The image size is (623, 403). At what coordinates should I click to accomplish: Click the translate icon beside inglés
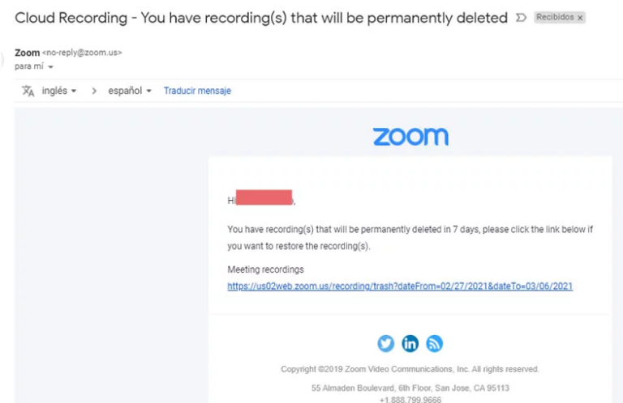pyautogui.click(x=28, y=91)
